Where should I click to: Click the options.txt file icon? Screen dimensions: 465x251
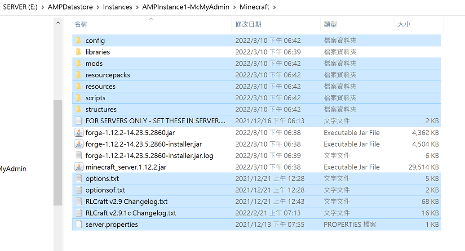pos(79,179)
